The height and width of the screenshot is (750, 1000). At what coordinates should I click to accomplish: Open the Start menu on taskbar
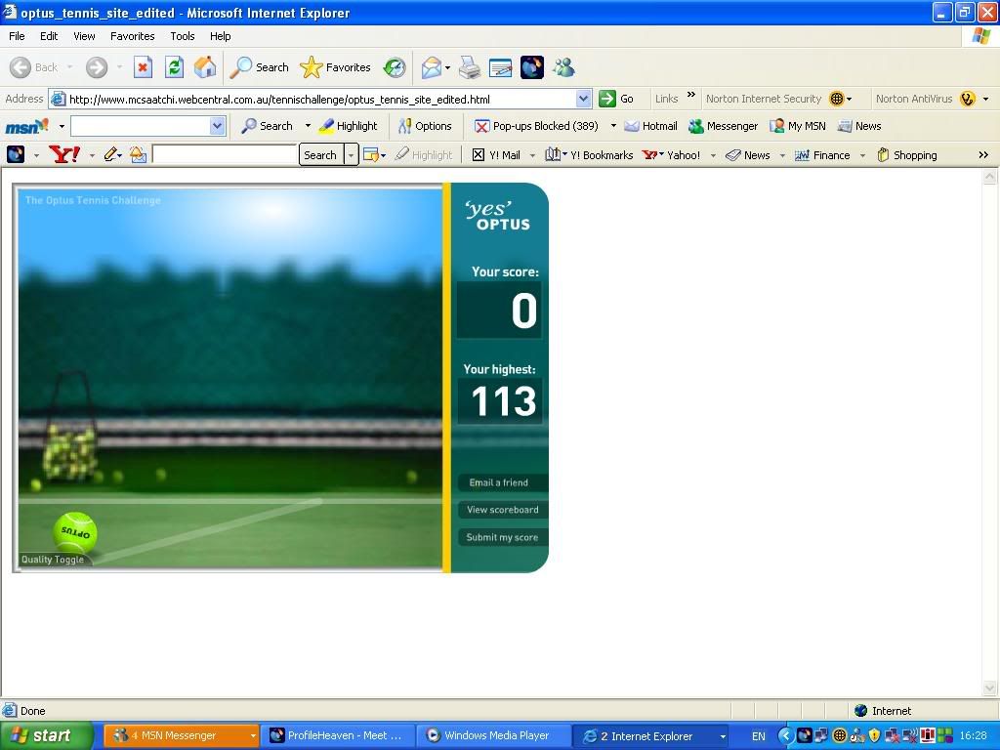45,736
